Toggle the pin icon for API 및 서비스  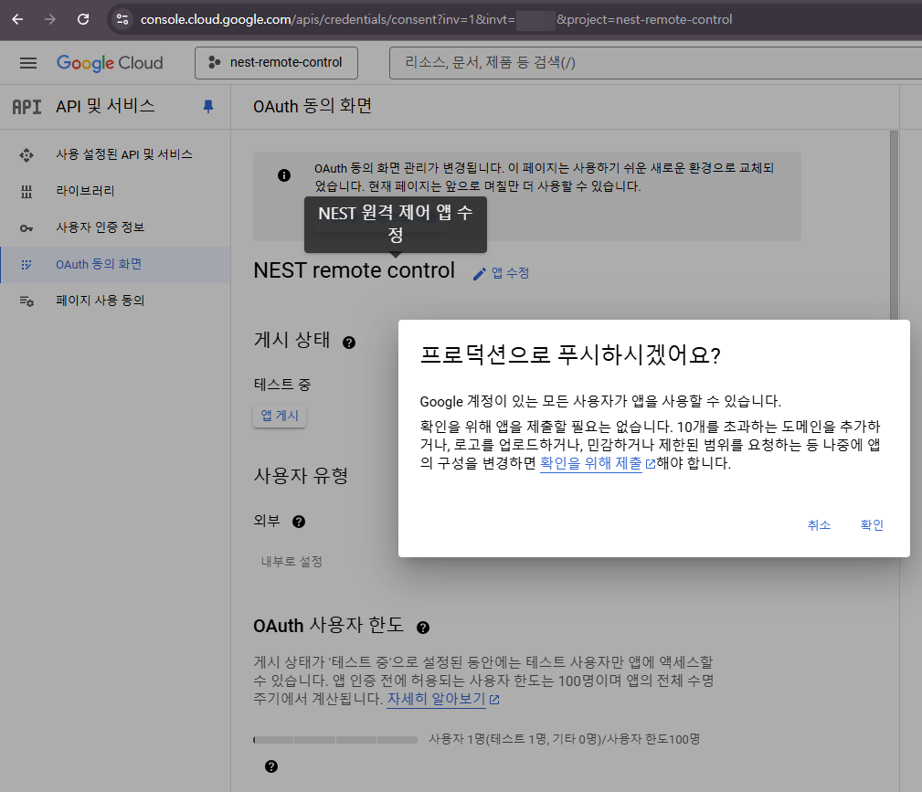[208, 107]
